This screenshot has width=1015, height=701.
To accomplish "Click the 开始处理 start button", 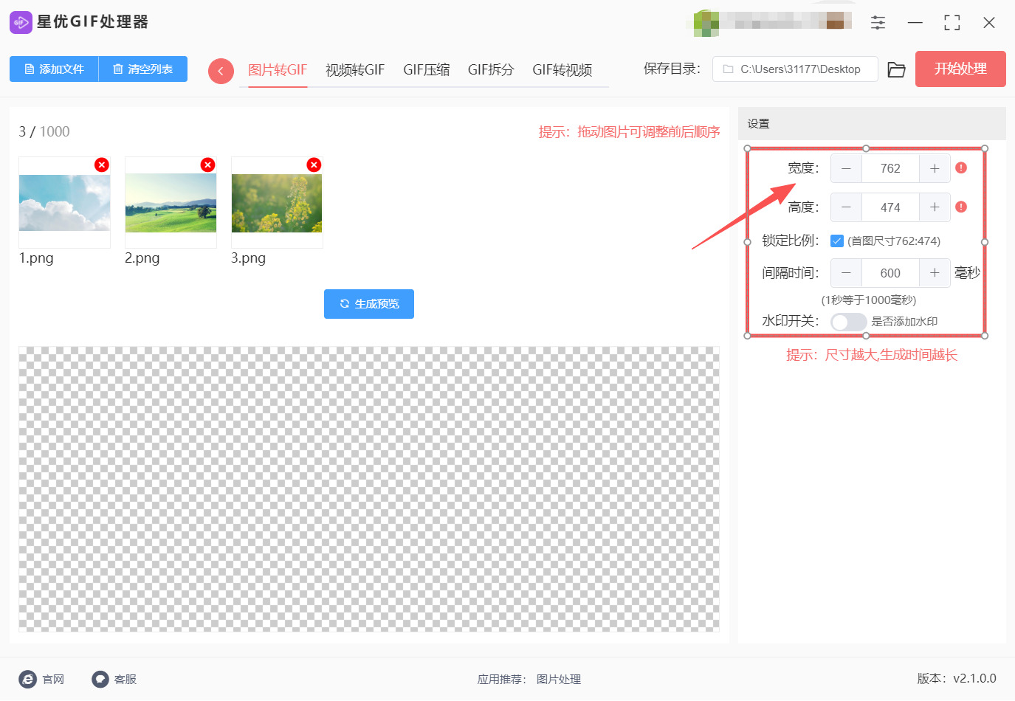I will pos(960,69).
